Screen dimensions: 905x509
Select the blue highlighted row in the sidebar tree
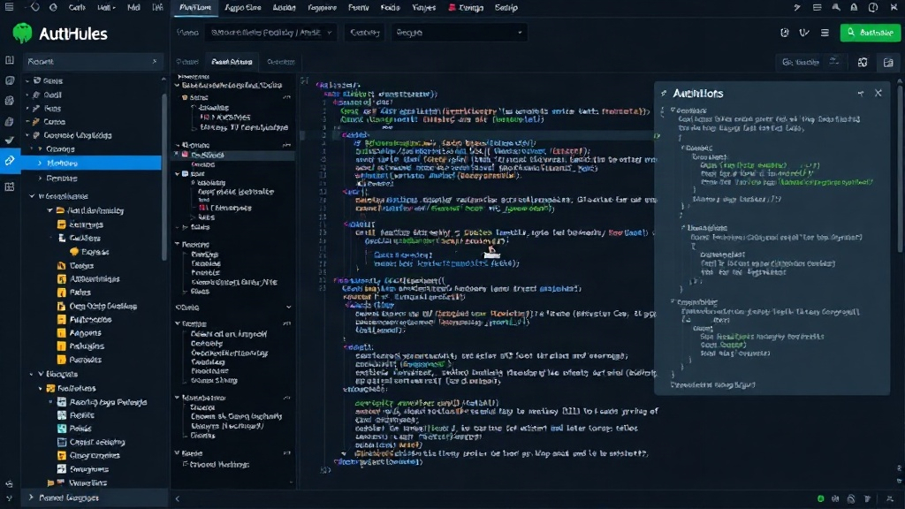pyautogui.click(x=91, y=163)
